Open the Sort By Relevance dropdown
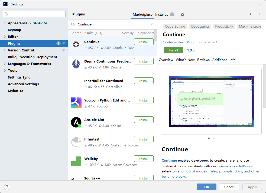The height and width of the screenshot is (193, 266). (138, 33)
